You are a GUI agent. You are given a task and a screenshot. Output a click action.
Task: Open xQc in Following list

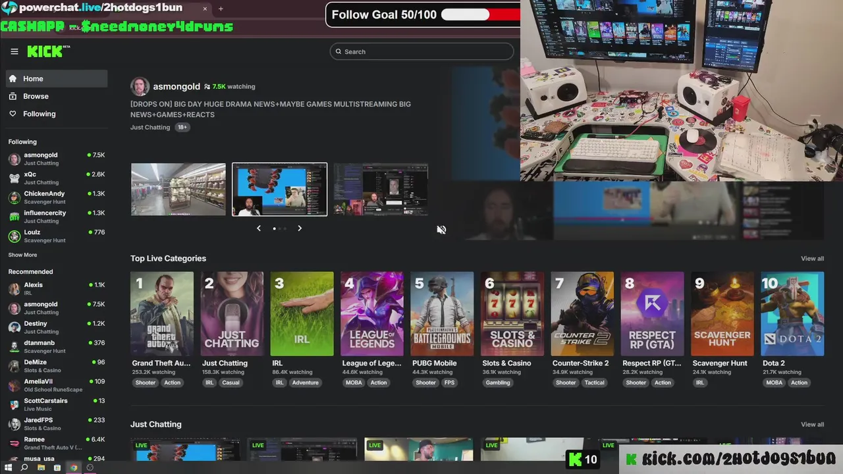click(x=57, y=178)
